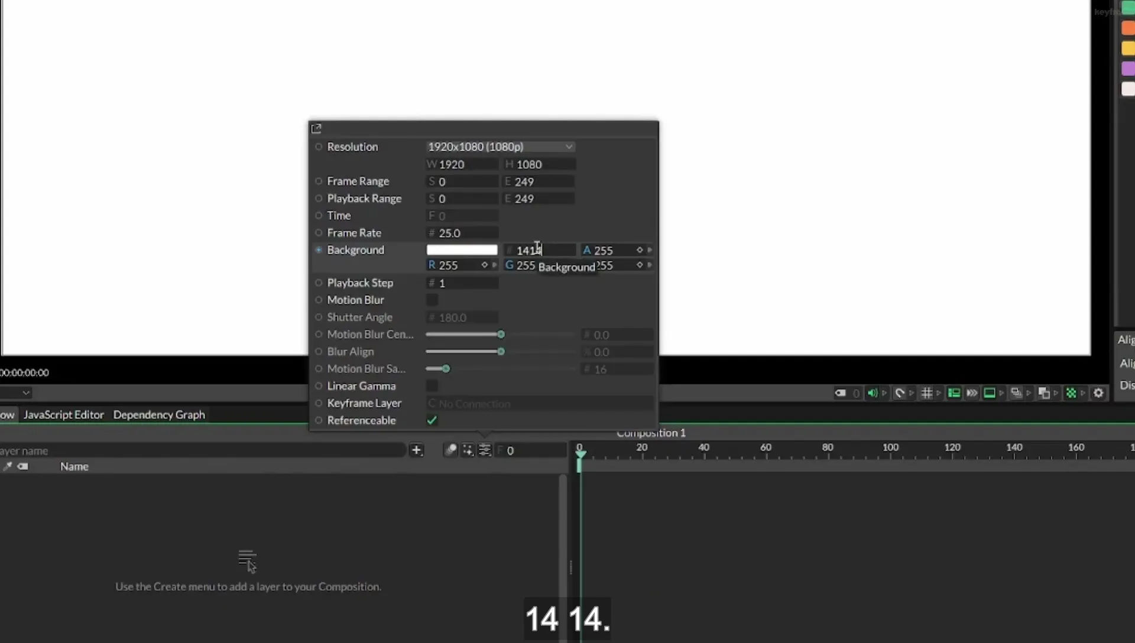The image size is (1135, 643).
Task: Click the Height field showing 1080
Action: (539, 164)
